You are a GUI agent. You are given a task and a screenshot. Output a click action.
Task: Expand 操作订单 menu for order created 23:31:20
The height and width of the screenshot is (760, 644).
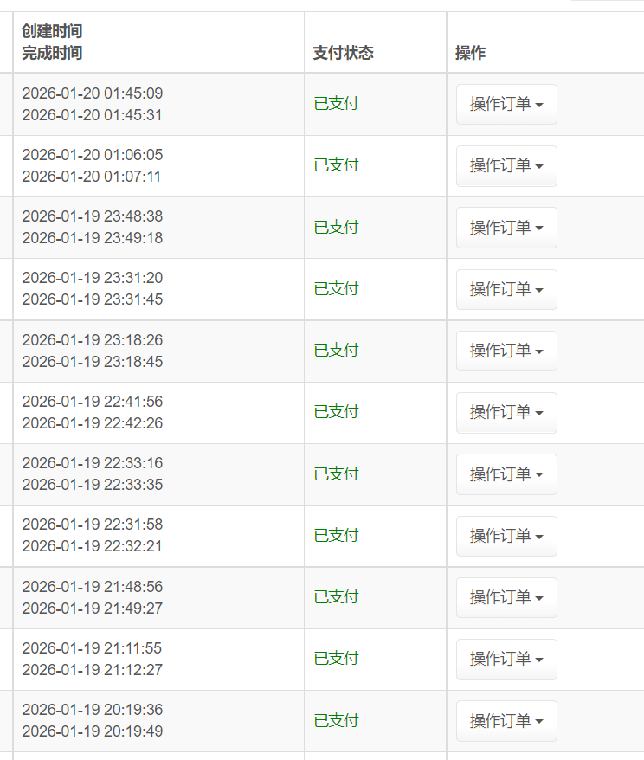(506, 289)
